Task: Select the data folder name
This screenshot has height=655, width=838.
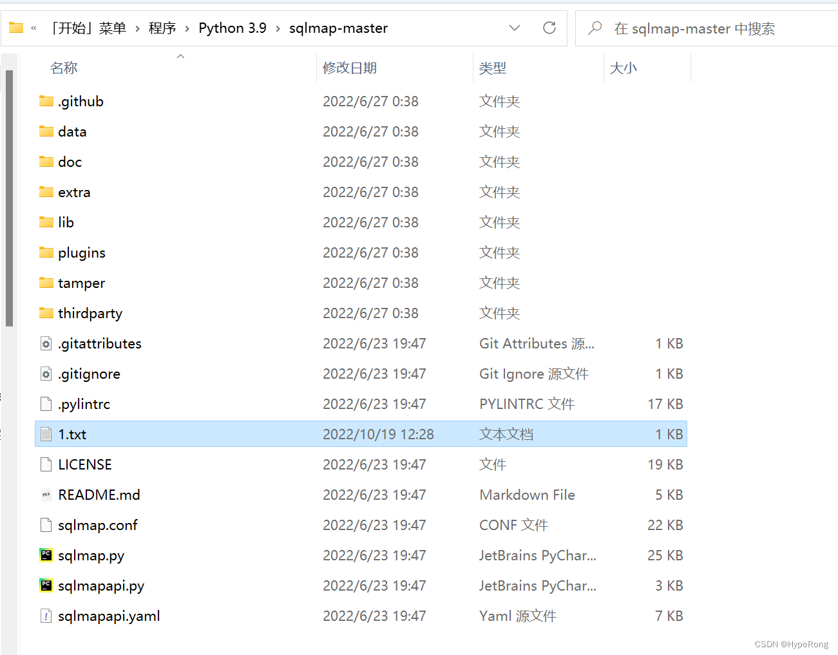Action: point(72,131)
